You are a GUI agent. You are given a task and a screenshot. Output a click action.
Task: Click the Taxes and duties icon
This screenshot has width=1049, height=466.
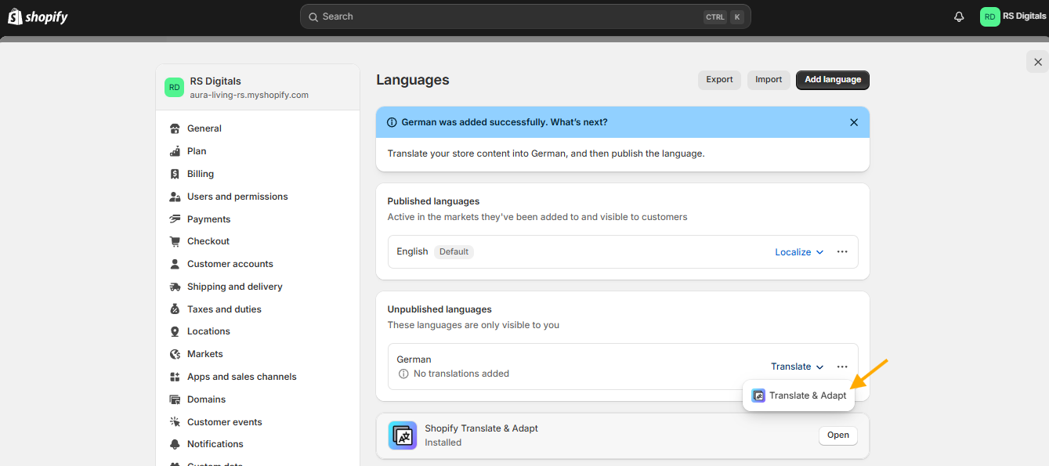(175, 309)
